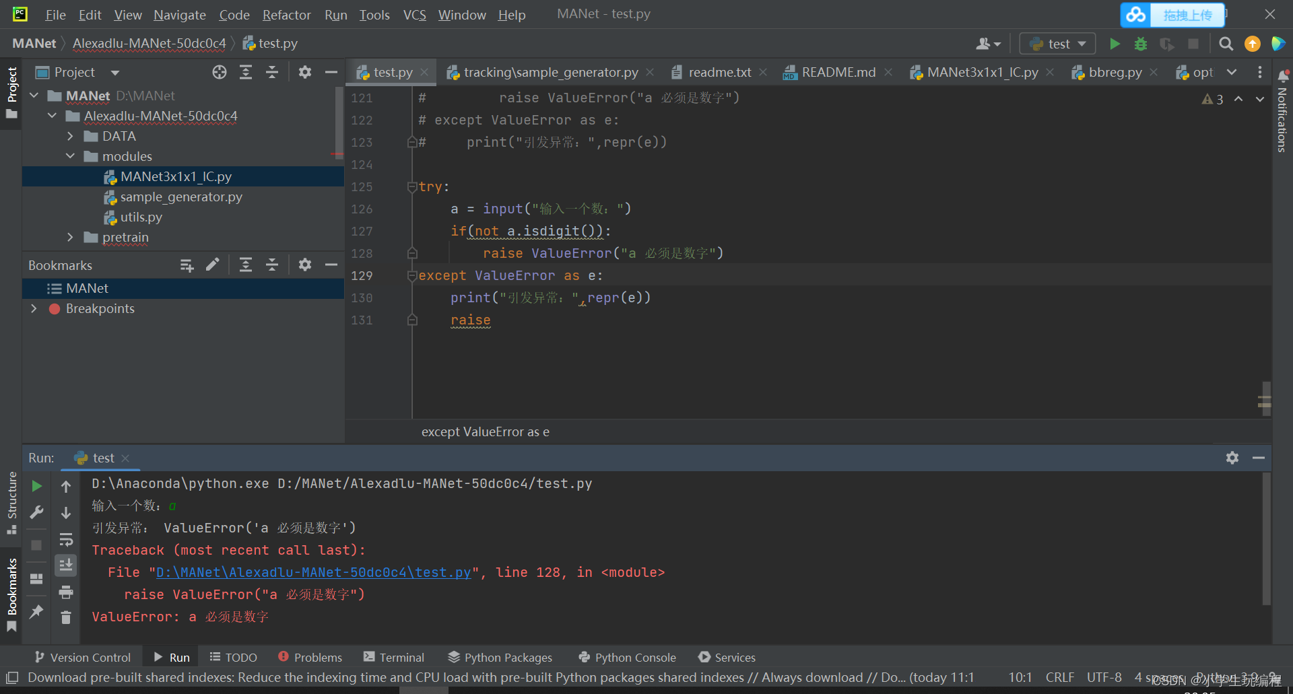Click the orange IDE update arrow icon
This screenshot has width=1293, height=694.
[1253, 44]
